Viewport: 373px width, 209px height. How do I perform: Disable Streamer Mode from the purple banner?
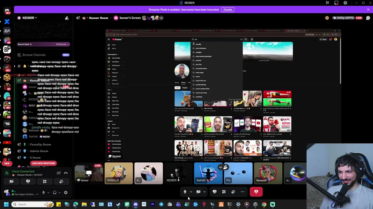(228, 10)
